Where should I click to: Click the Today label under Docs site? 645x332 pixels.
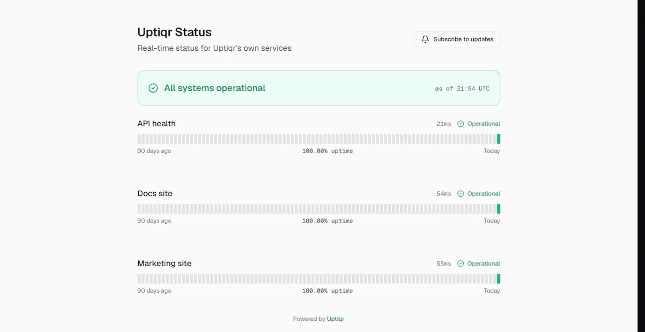click(x=492, y=221)
